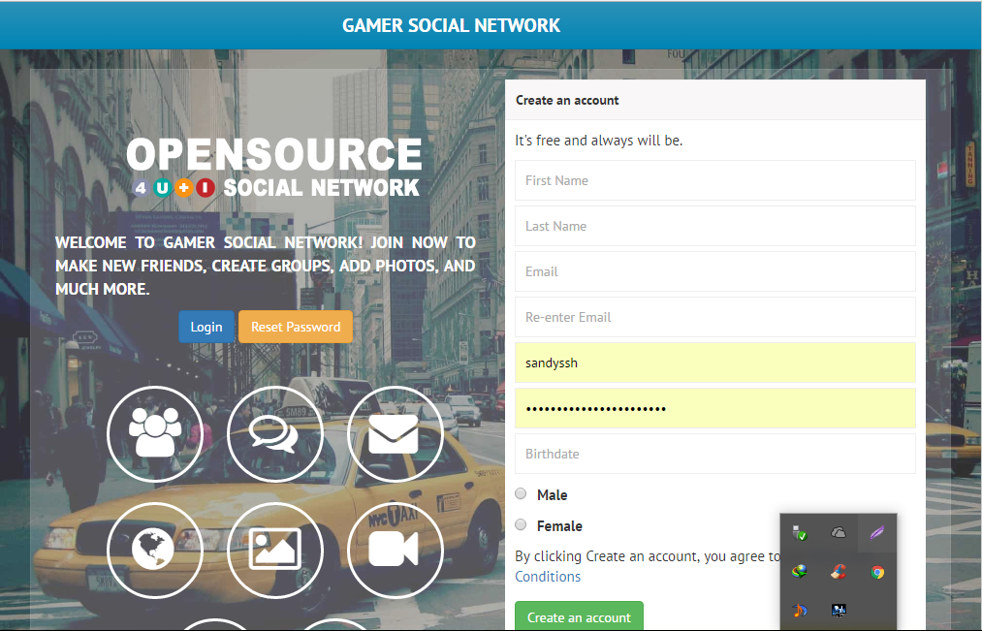The image size is (982, 631).
Task: Click into the First Name field
Action: [714, 180]
